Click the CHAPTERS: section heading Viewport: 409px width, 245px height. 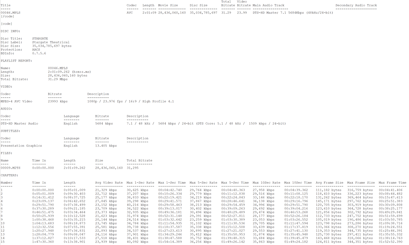pyautogui.click(x=9, y=175)
